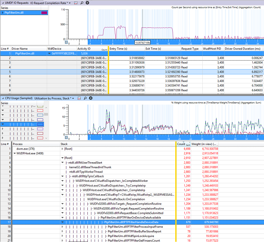264x242 pixels.
Task: Open settings gear in CPU Usage (Sampled) panel
Action: coord(91,98)
